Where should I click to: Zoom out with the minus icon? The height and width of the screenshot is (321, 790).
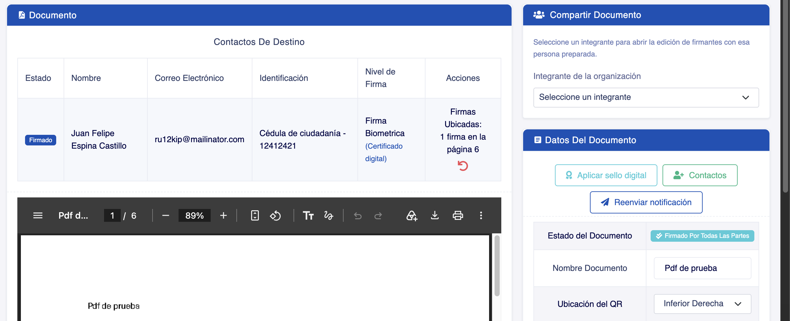tap(166, 215)
